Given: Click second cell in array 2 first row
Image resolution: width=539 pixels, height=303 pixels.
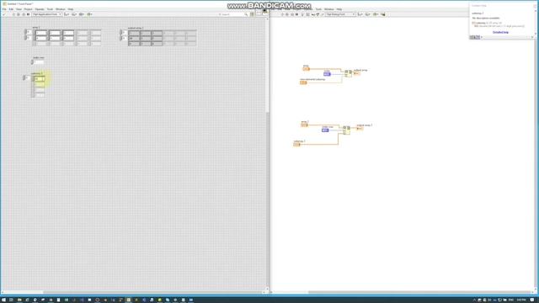Looking at the screenshot, I should pyautogui.click(x=55, y=33).
